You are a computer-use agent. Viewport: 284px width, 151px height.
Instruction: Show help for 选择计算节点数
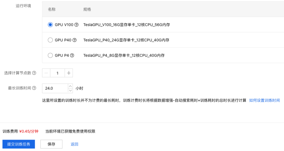pyautogui.click(x=34, y=73)
